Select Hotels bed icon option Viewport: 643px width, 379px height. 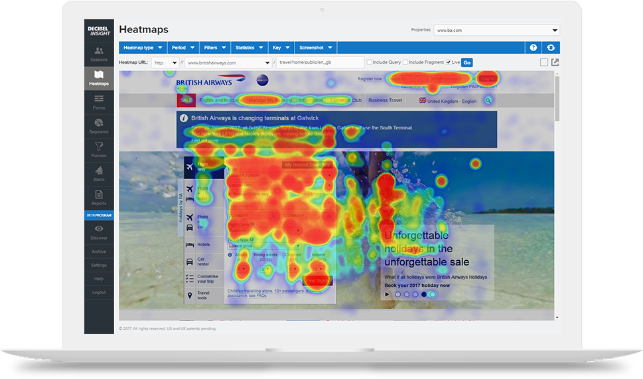click(190, 245)
